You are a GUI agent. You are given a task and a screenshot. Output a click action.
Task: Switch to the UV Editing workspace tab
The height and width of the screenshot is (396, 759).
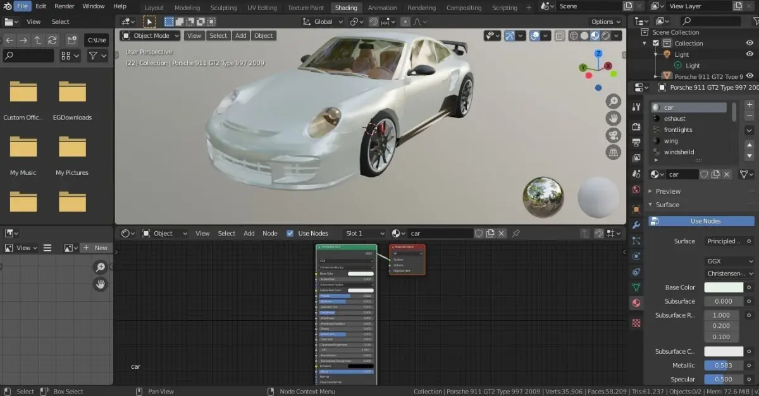coord(262,8)
